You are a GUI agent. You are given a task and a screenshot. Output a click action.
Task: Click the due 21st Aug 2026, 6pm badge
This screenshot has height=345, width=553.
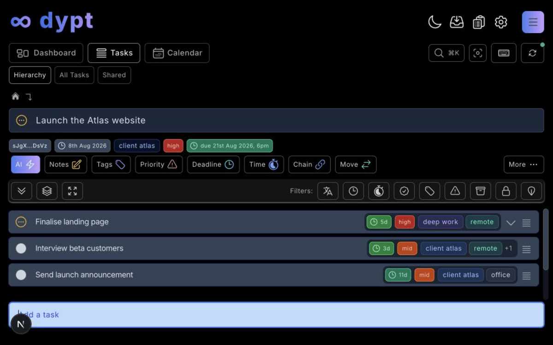[x=229, y=146]
